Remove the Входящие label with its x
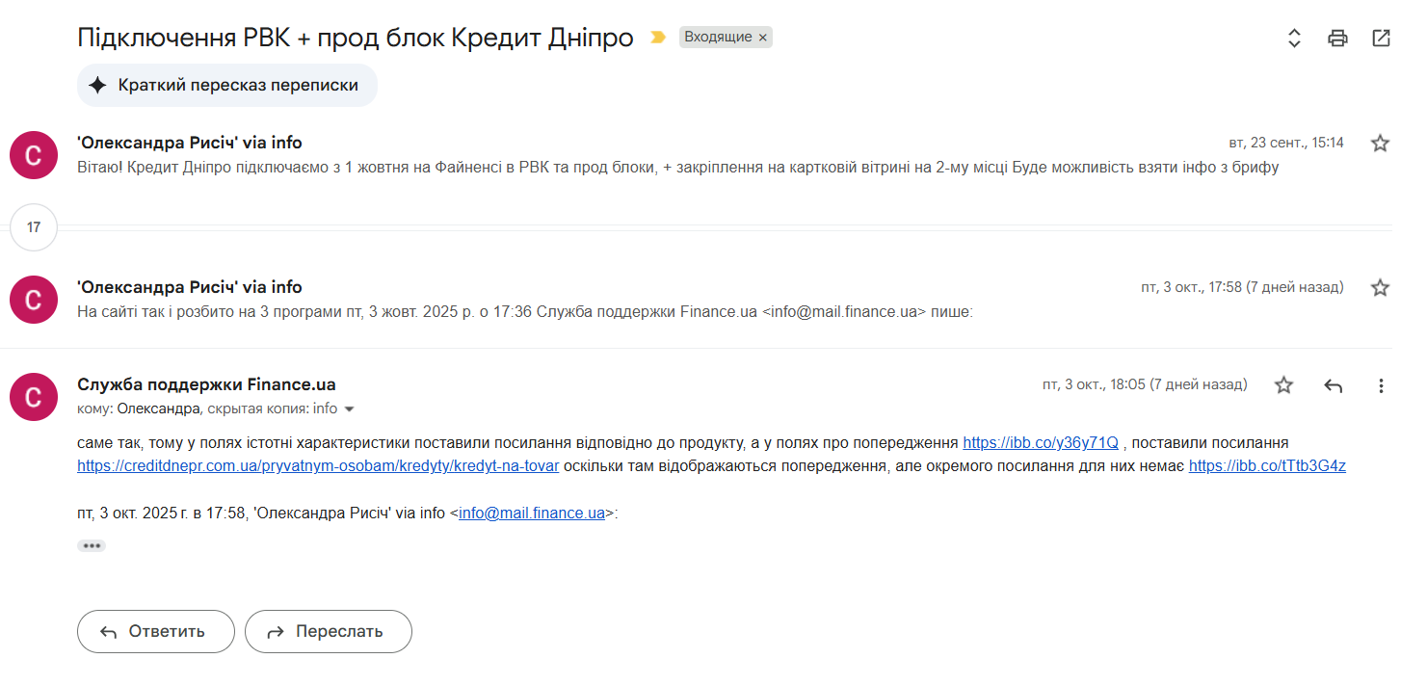The height and width of the screenshot is (685, 1427). coord(762,38)
